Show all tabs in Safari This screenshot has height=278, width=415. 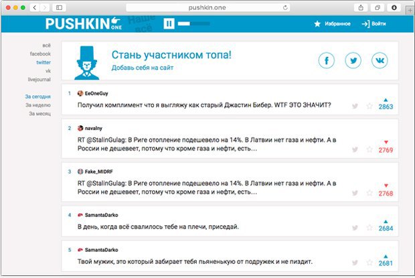click(378, 7)
